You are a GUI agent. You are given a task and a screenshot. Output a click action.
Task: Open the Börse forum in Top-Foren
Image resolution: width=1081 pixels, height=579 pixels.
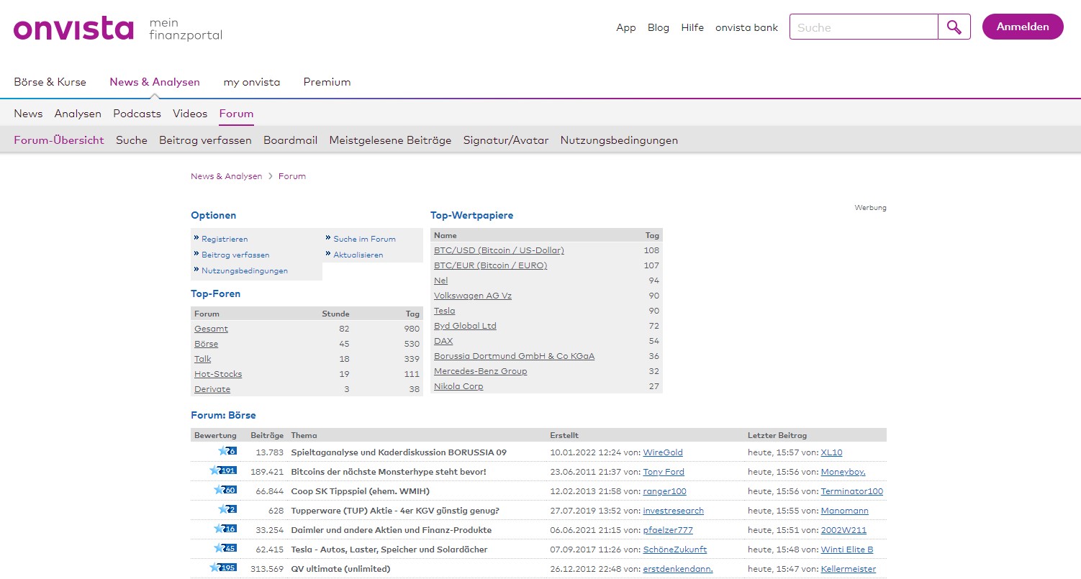(x=206, y=344)
